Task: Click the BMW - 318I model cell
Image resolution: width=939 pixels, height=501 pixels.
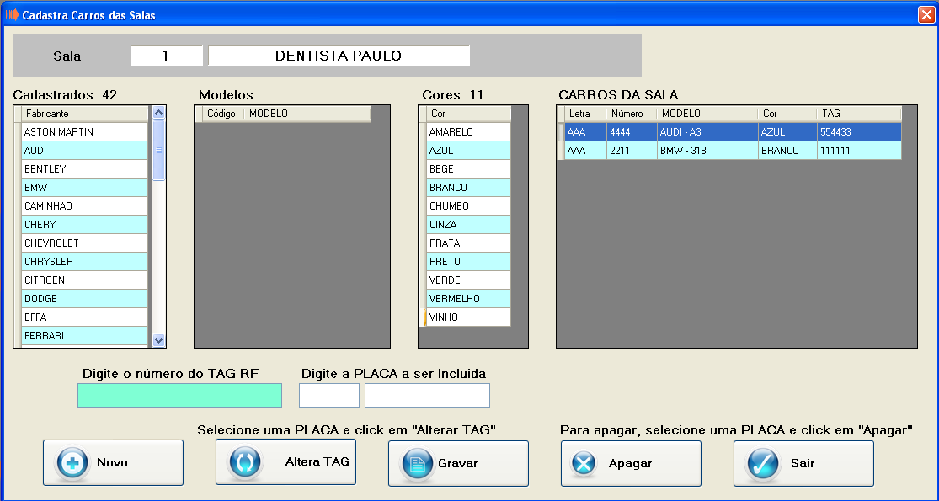Action: tap(707, 150)
